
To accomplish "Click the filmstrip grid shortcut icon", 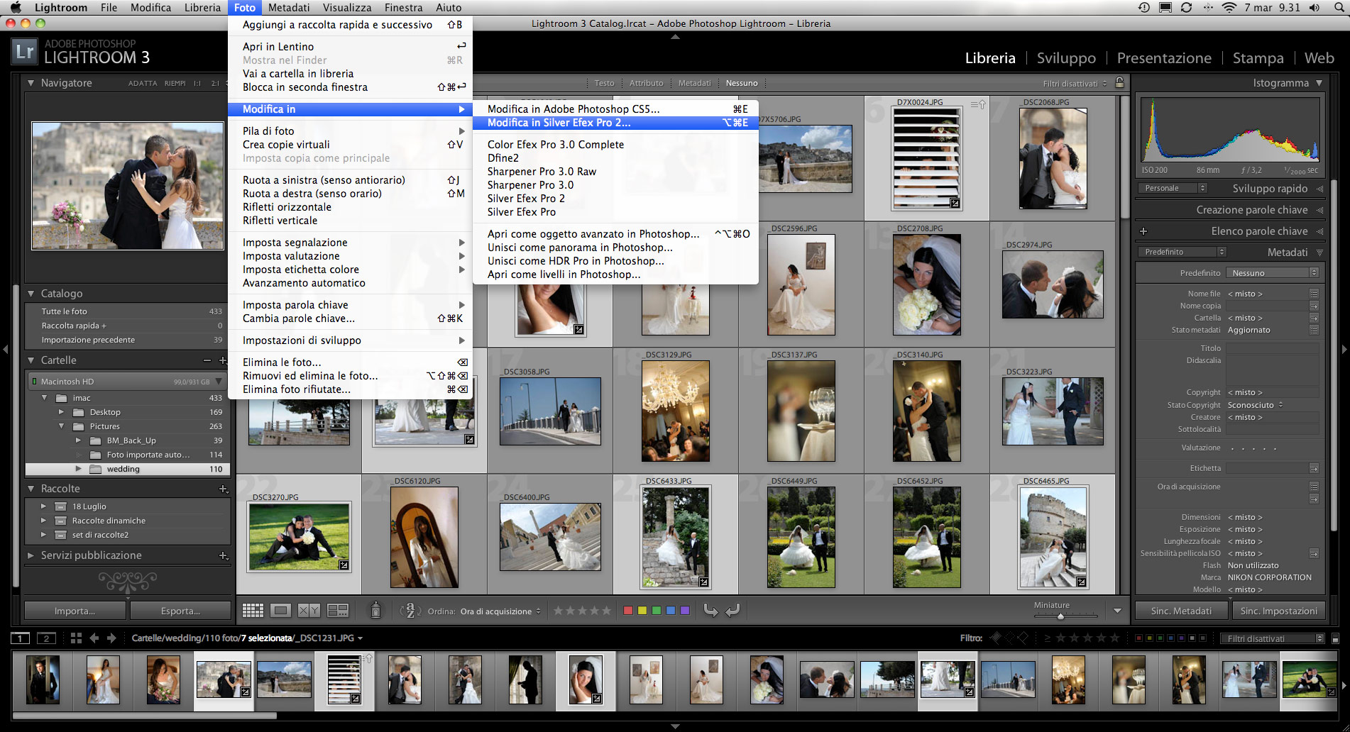I will click(76, 638).
